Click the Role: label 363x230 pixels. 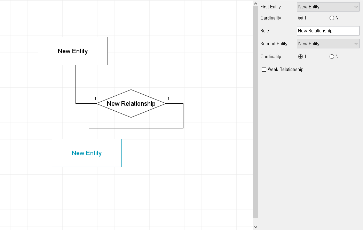point(265,31)
